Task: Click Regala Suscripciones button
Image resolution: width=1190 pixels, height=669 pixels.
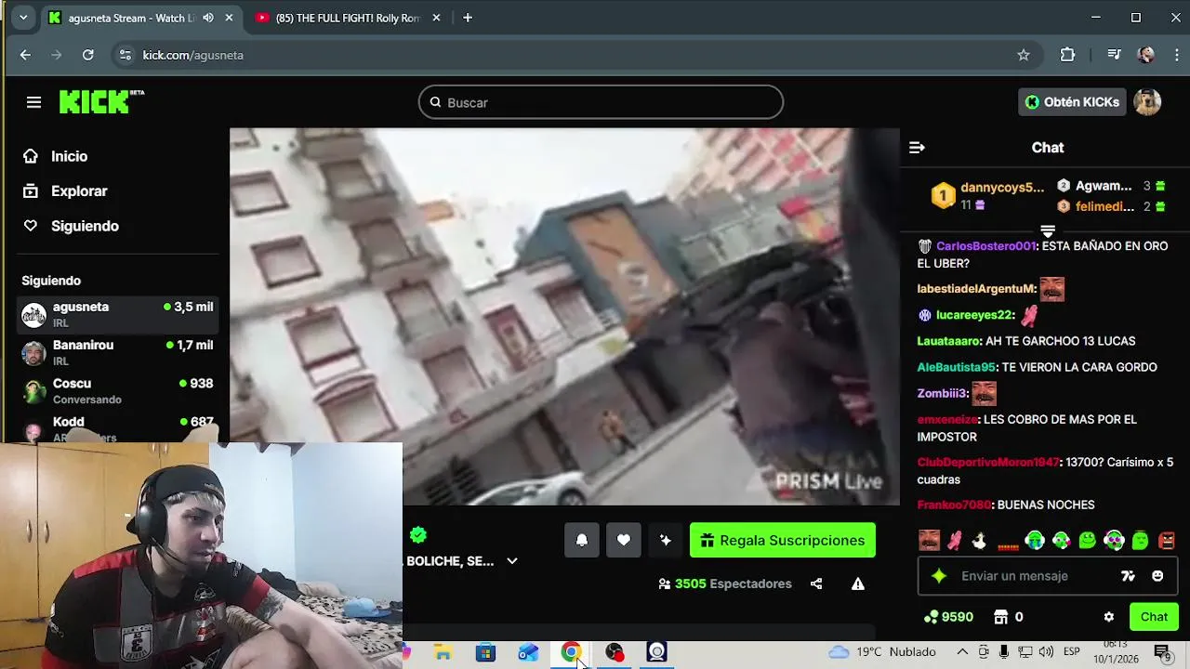Action: (x=783, y=541)
